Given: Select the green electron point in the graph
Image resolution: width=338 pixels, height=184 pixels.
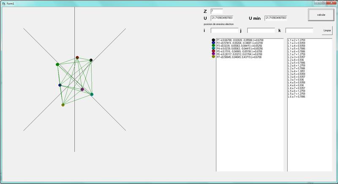Looking at the screenshot, I should click(57, 64).
